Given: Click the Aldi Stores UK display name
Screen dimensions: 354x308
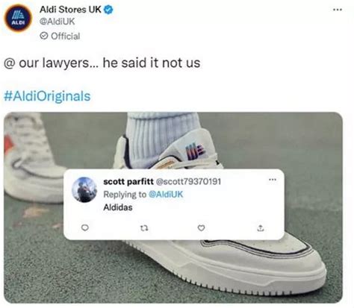Looking at the screenshot, I should pyautogui.click(x=70, y=10).
